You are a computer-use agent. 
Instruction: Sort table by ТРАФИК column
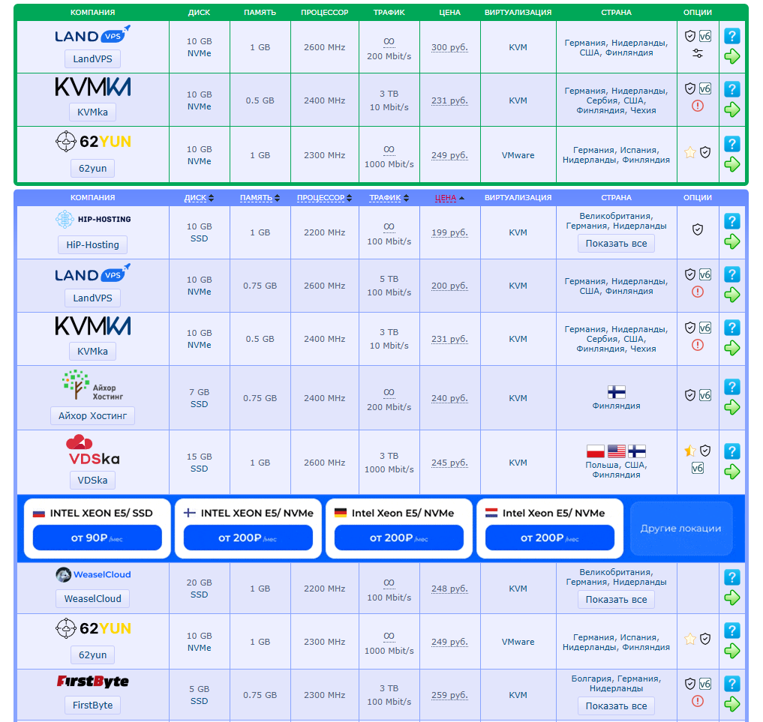pyautogui.click(x=389, y=198)
